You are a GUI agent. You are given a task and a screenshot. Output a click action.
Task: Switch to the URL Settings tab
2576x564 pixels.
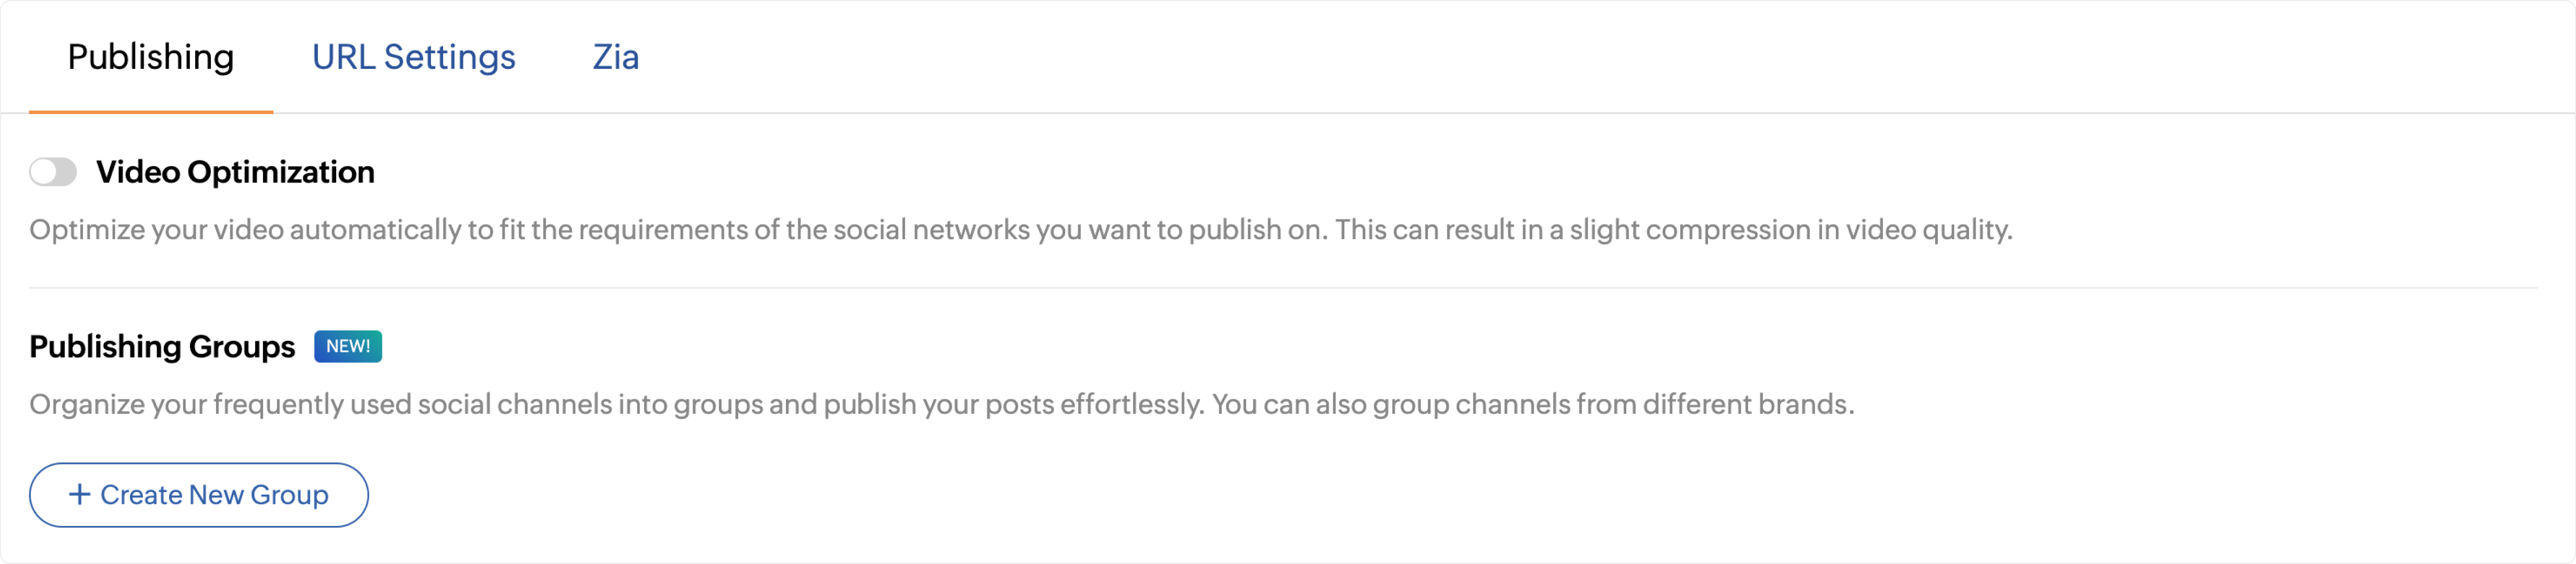tap(413, 57)
